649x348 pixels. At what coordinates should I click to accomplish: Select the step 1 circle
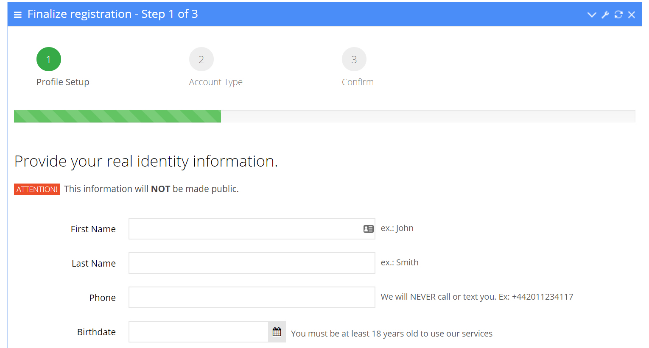tap(49, 59)
